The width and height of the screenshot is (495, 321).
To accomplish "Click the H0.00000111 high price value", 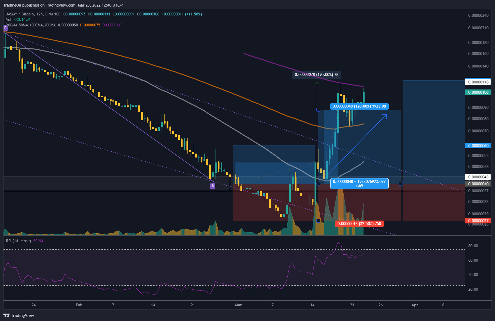I will pos(99,14).
